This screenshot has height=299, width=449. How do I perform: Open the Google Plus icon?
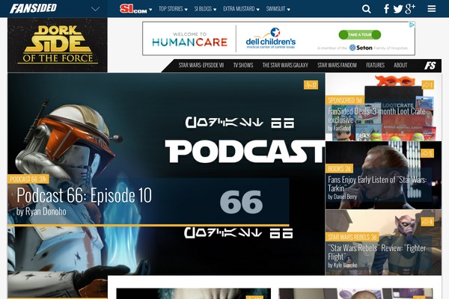click(x=410, y=8)
